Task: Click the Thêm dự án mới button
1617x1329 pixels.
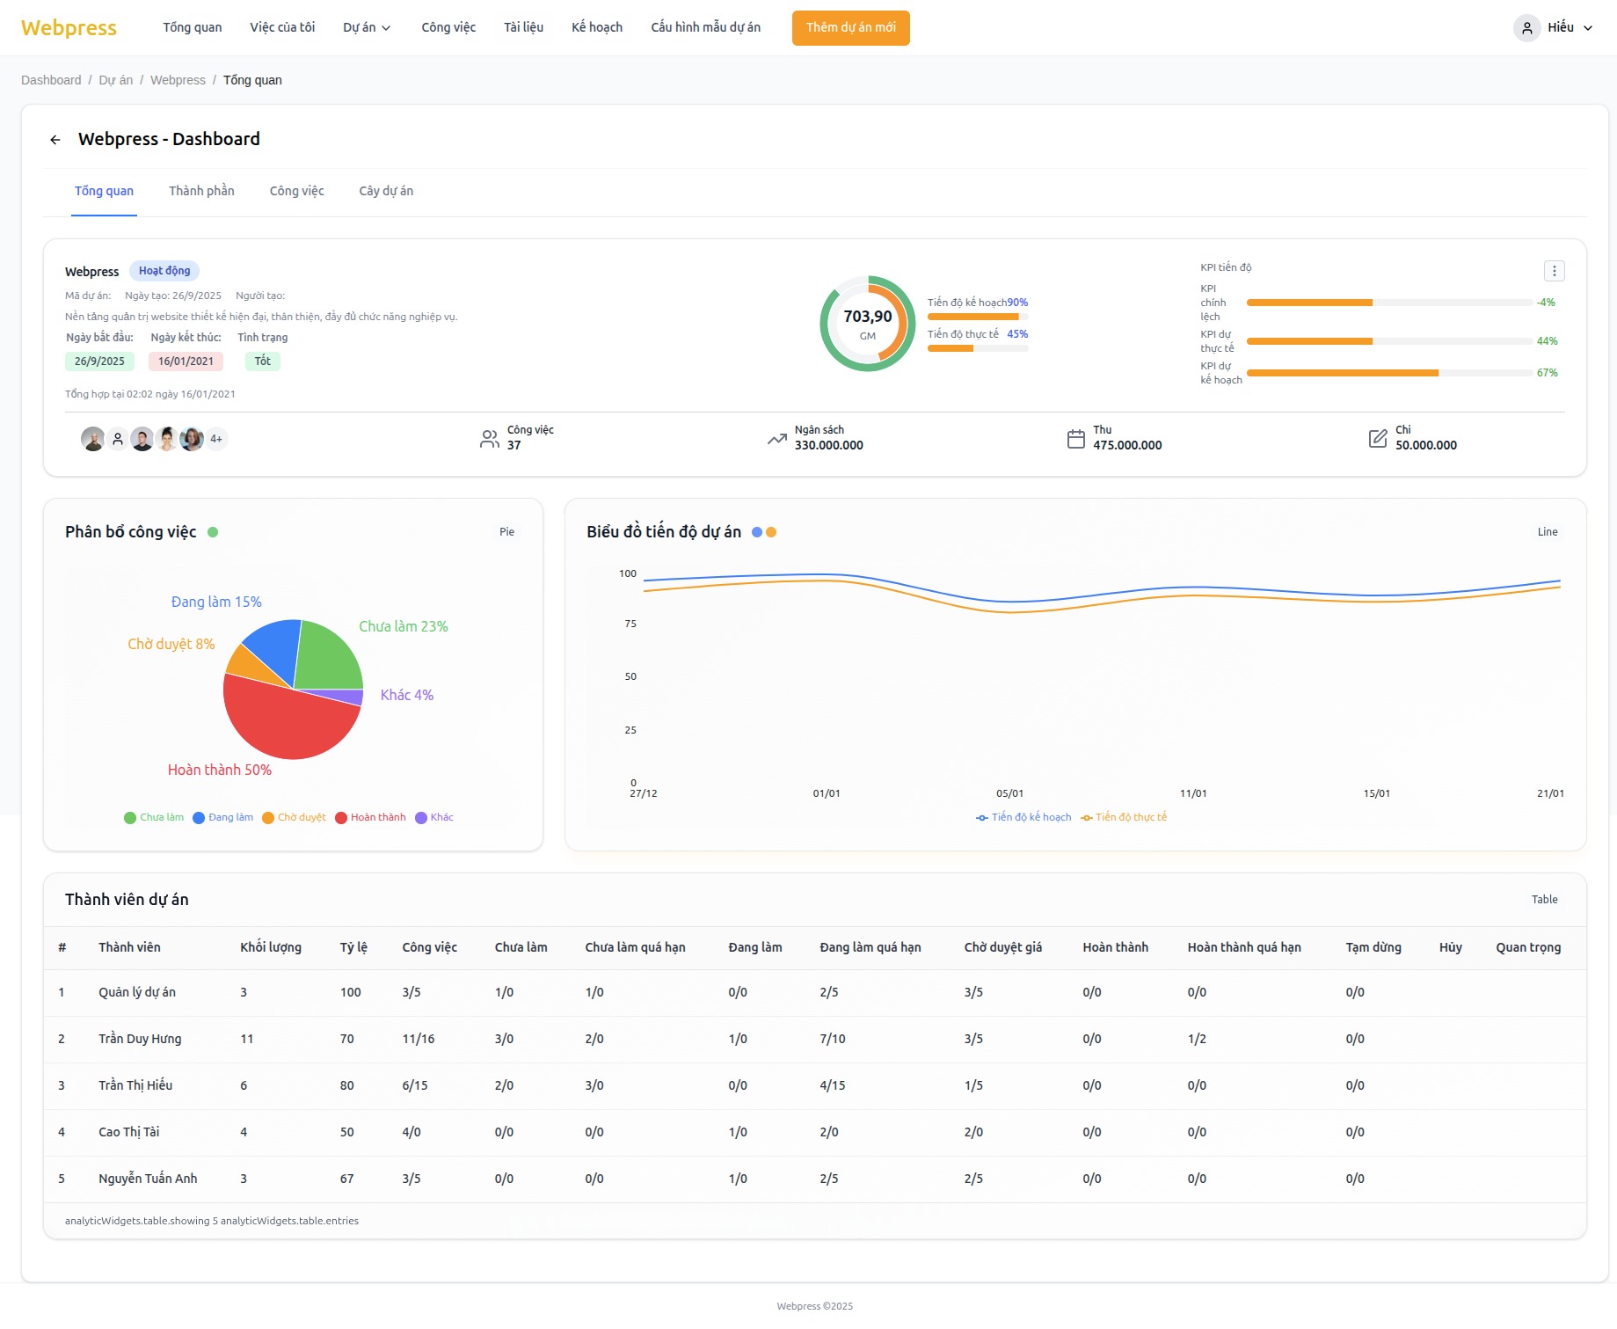Action: tap(850, 28)
